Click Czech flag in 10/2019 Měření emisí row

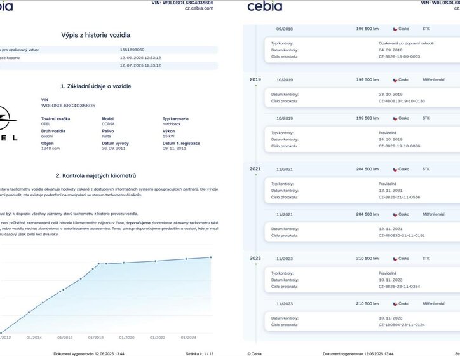[395, 79]
